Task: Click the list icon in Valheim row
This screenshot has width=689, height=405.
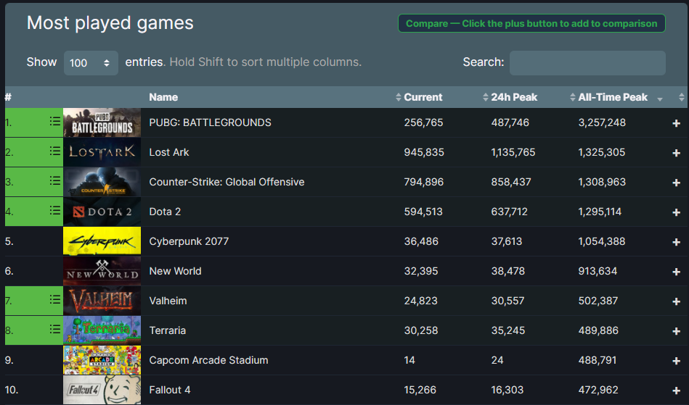Action: coord(55,300)
